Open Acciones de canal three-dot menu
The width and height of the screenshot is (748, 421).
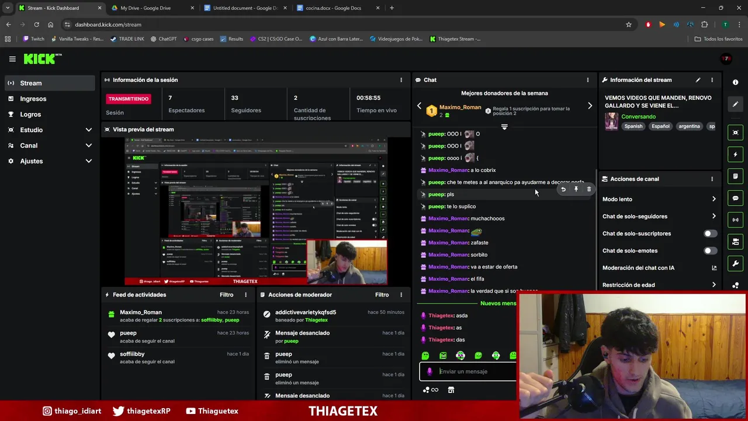712,179
